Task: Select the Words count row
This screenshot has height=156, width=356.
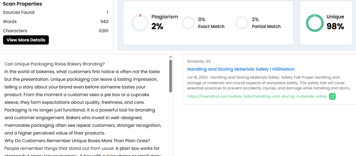Action: 56,22
